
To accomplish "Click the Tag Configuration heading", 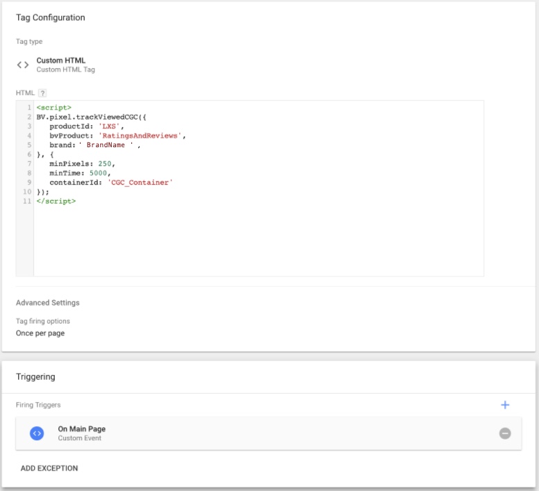I will [51, 17].
